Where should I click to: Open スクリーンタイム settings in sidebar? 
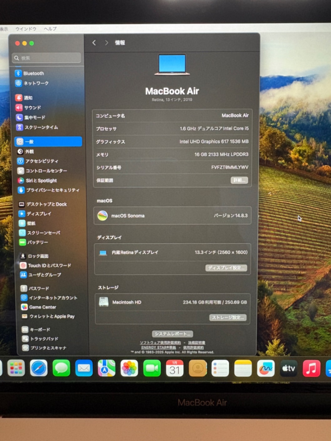(x=37, y=127)
